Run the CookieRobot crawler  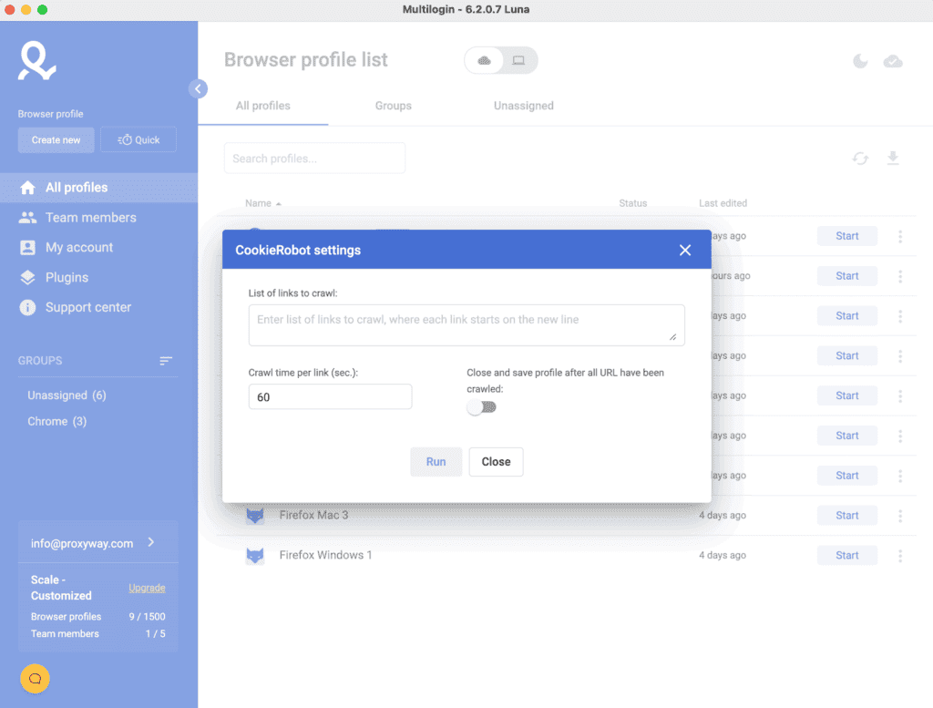(x=436, y=462)
